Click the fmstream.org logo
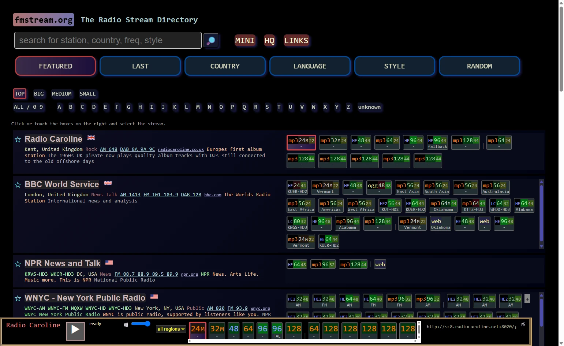564x346 pixels. (44, 20)
